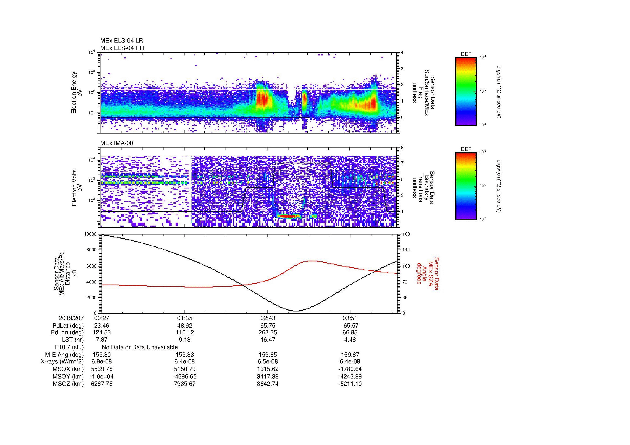The image size is (630, 445).
Task: Click MSOY value -1.0e+04
Action: 102,376
